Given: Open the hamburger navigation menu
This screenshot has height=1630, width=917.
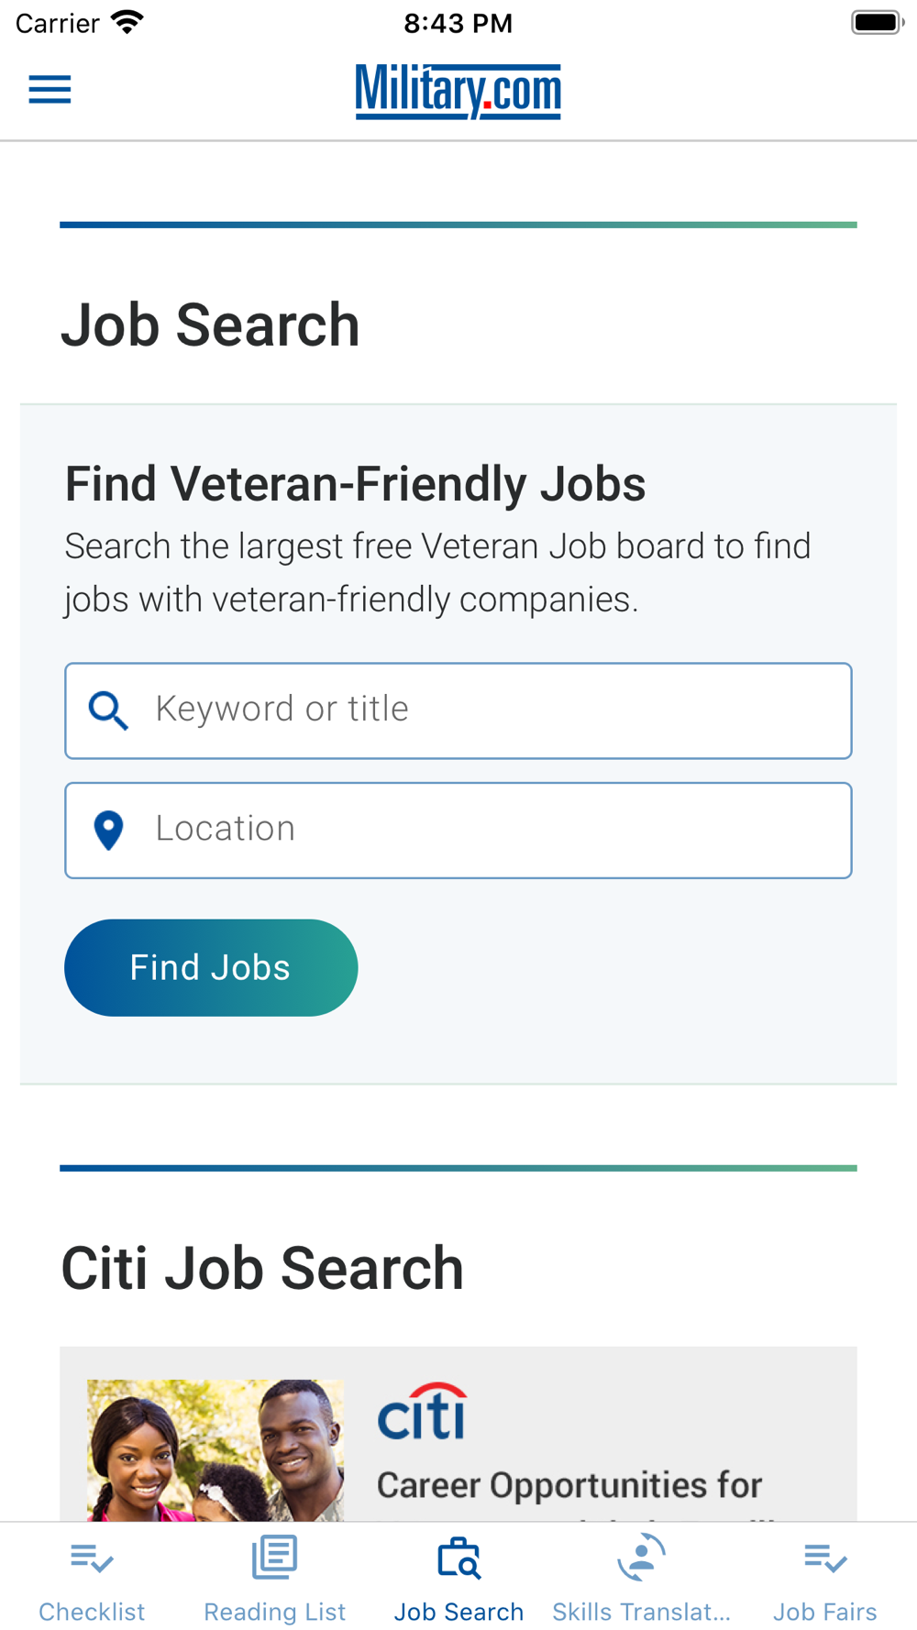Looking at the screenshot, I should click(x=50, y=90).
